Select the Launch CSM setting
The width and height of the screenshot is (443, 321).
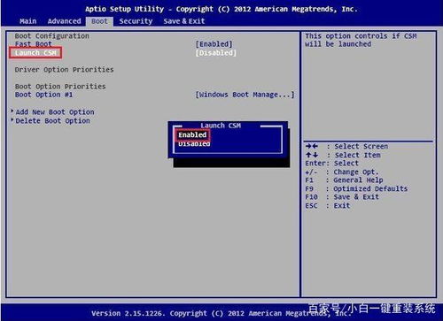coord(35,53)
